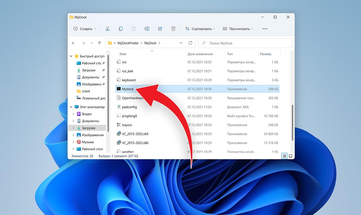This screenshot has height=215, width=361.
Task: Navigate back with the left arrow
Action: (x=73, y=43)
